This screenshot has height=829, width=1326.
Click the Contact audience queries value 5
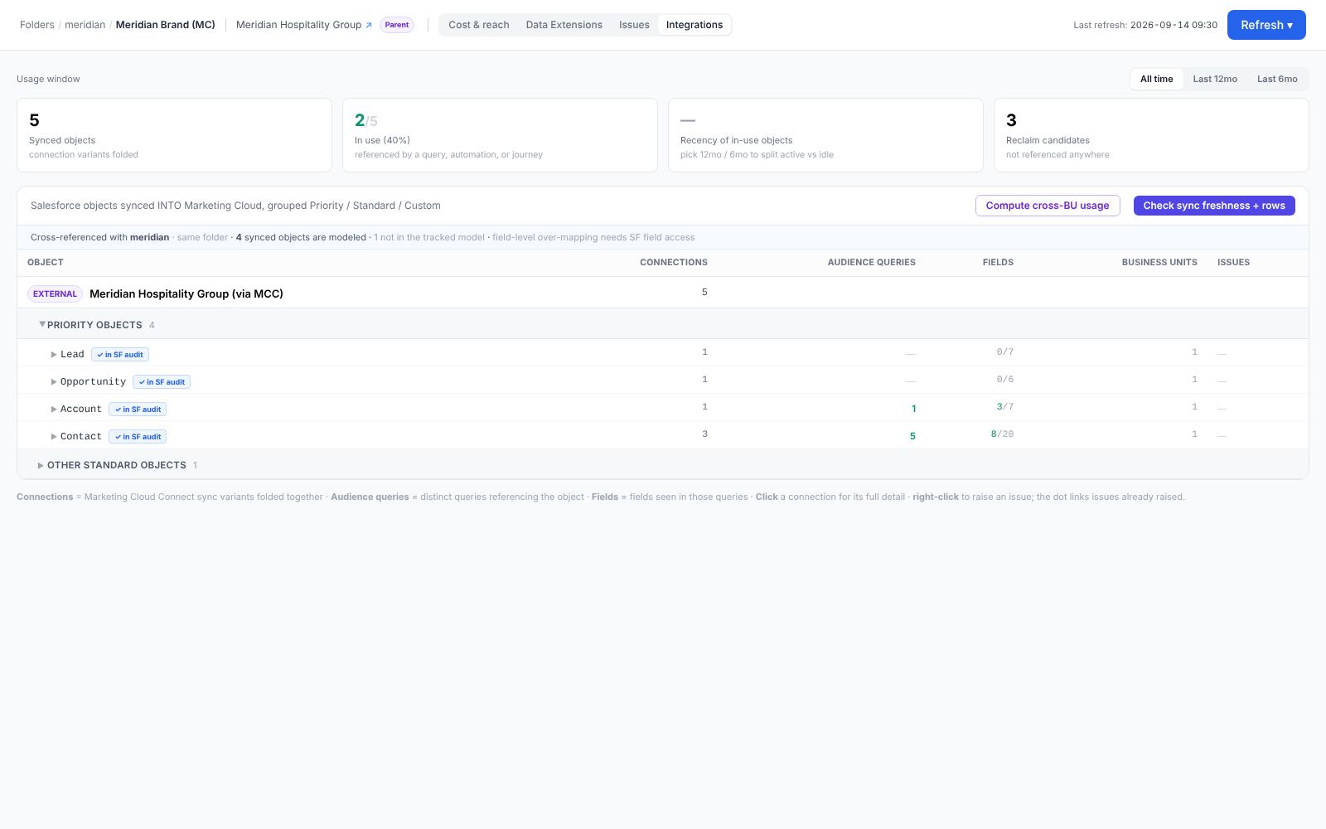pos(912,436)
